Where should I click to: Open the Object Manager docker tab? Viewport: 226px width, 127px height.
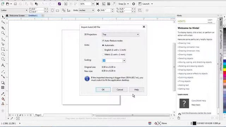221,62
